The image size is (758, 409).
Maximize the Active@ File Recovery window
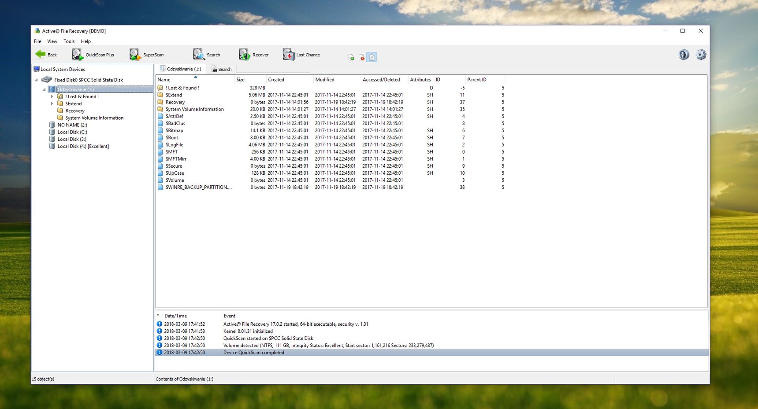point(683,31)
